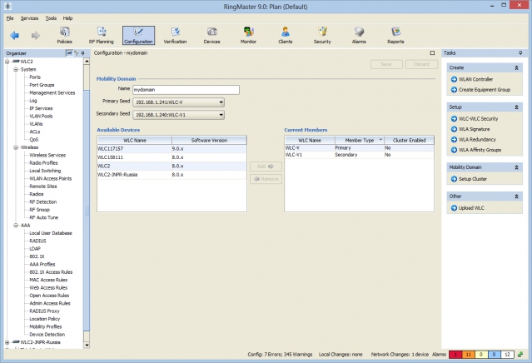Click the Save button
This screenshot has width=532, height=363.
pos(386,64)
